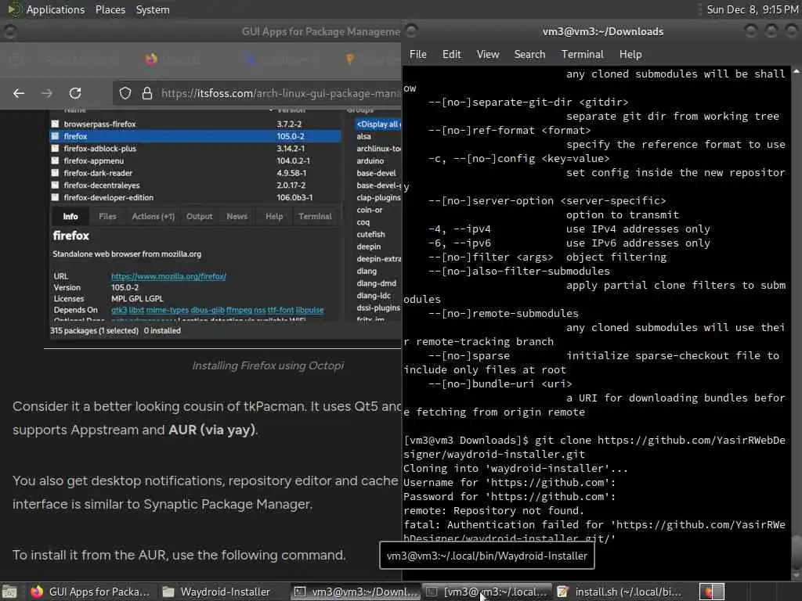
Task: Open the System menu in top panel
Action: pyautogui.click(x=153, y=9)
